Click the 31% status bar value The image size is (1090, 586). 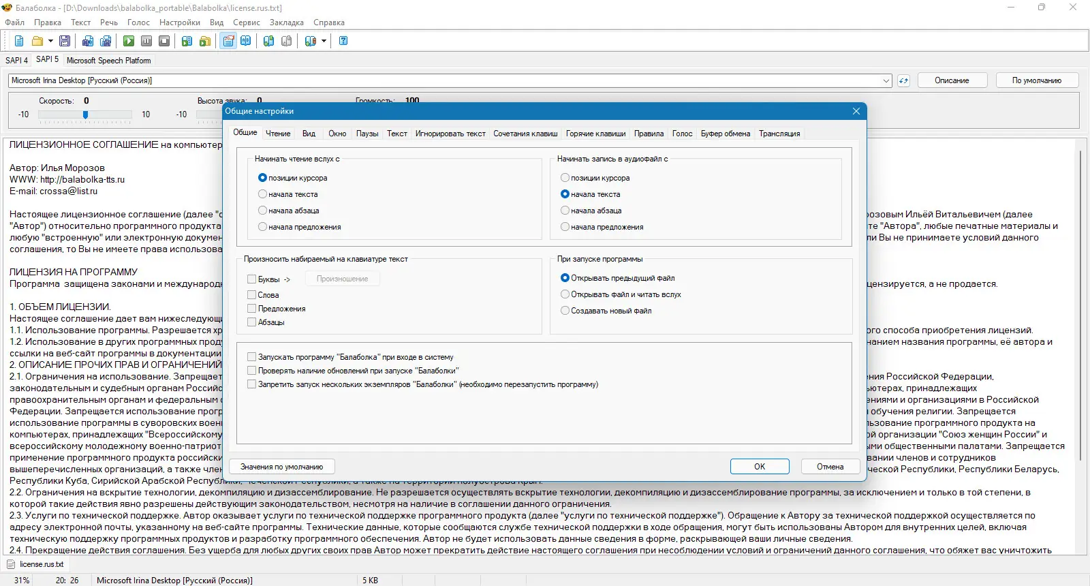pos(22,581)
